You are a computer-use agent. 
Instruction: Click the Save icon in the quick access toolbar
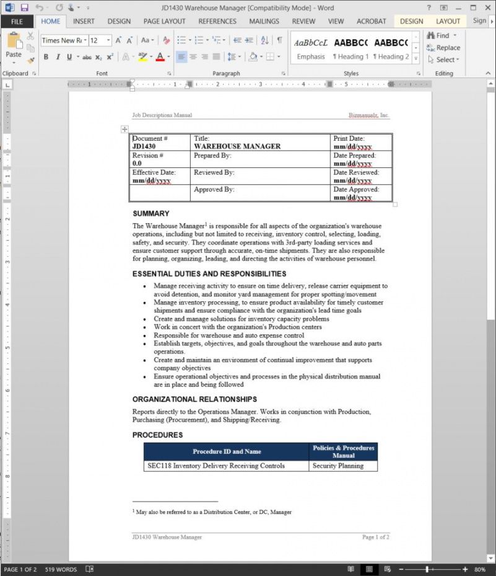pyautogui.click(x=25, y=7)
